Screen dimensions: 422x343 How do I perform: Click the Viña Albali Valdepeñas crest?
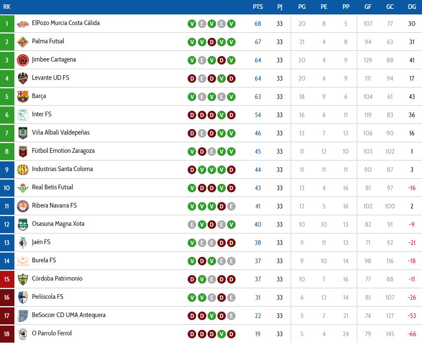[x=23, y=133]
